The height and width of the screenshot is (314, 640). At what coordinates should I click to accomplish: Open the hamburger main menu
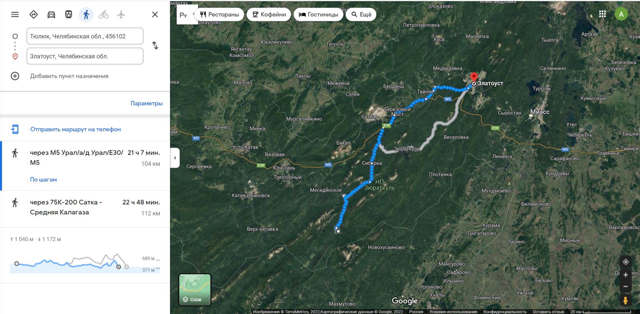pos(15,15)
